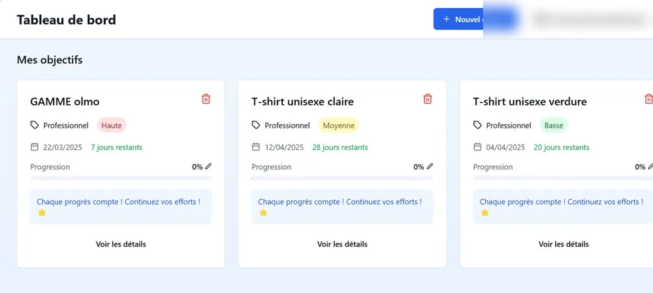Click Professionnel label on GAMME olmo card
653x293 pixels.
tap(66, 125)
